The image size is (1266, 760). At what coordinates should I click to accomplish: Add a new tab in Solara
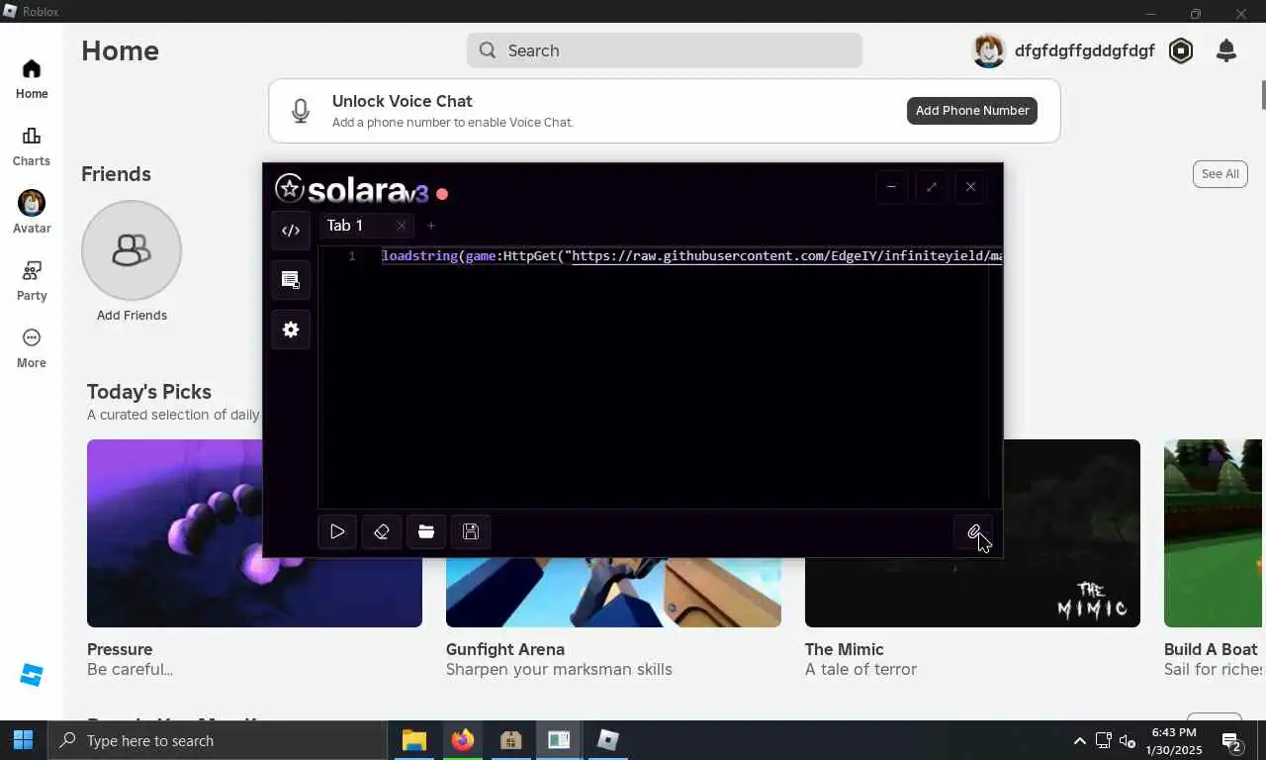click(x=430, y=226)
